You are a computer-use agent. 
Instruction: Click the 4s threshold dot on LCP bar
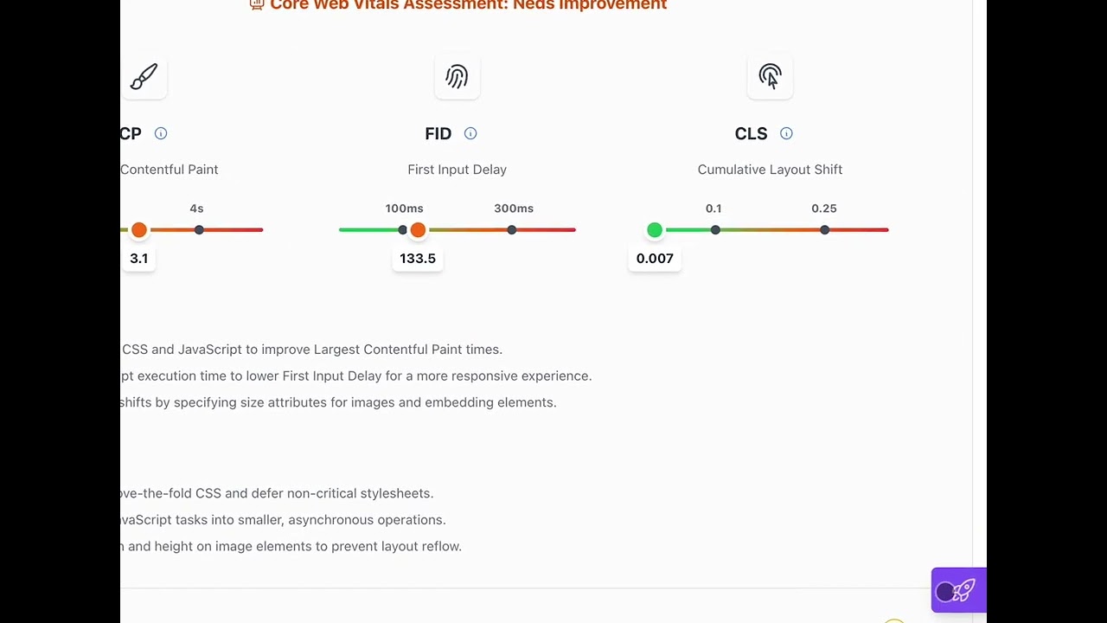200,230
